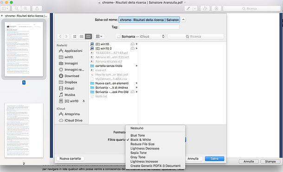
Task: Collapse the save dialog with the chevron button
Action: 183,20
